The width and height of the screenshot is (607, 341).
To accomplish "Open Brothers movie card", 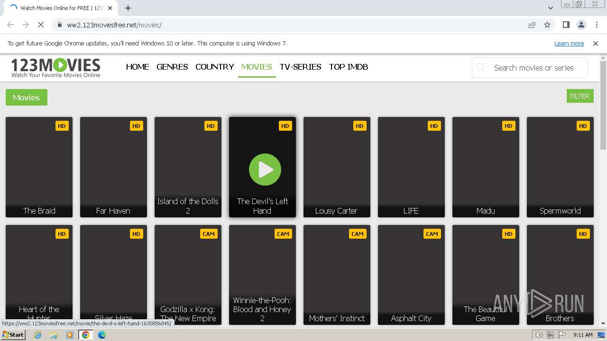I will [x=560, y=275].
